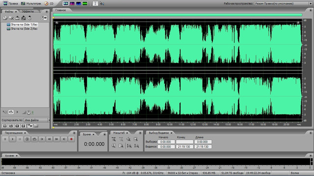Open the Масштаб panel options menu
Viewport: 314px width, 176px height.
click(x=140, y=133)
